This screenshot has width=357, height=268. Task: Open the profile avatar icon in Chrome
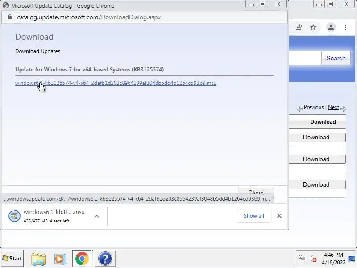331,27
